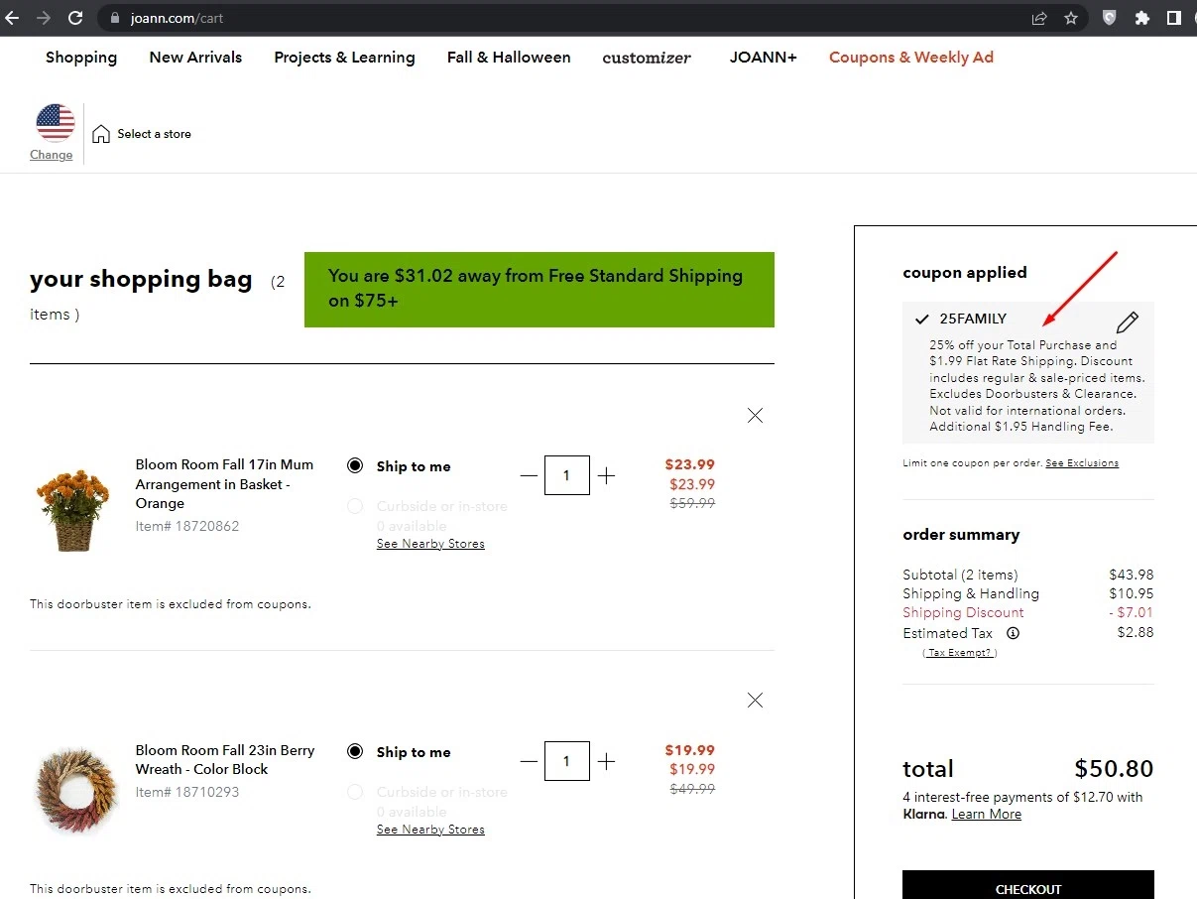Screen dimensions: 1197x899
Task: Click the $49.99 struck-through price
Action: (690, 789)
